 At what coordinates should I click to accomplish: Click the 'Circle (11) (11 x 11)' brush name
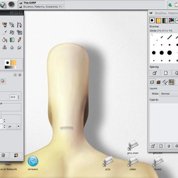tap(161, 31)
